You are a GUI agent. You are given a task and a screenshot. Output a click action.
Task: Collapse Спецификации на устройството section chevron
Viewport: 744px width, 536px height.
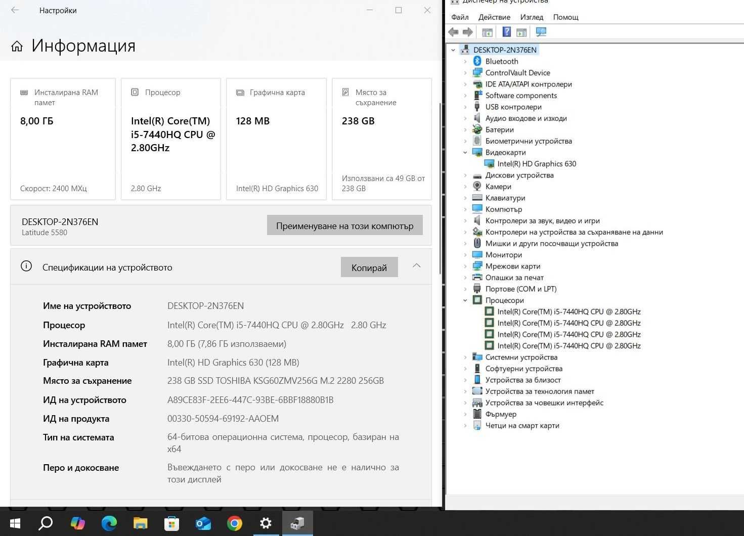(x=416, y=266)
